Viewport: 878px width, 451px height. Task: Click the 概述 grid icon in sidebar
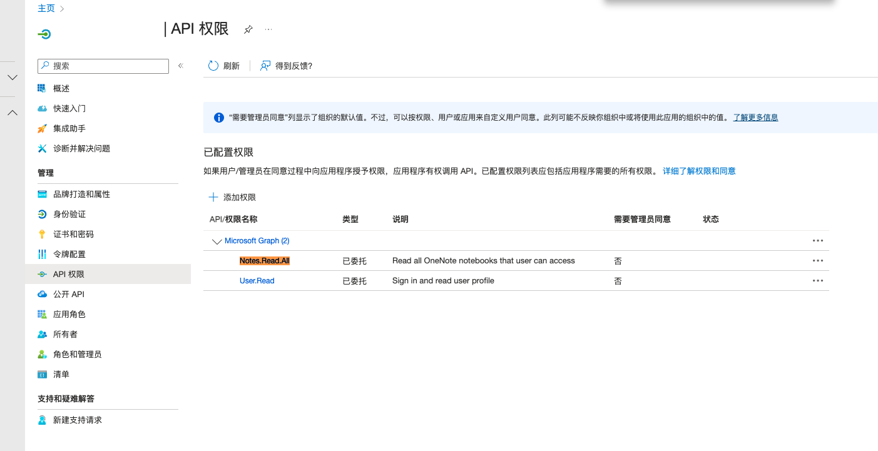[x=42, y=88]
